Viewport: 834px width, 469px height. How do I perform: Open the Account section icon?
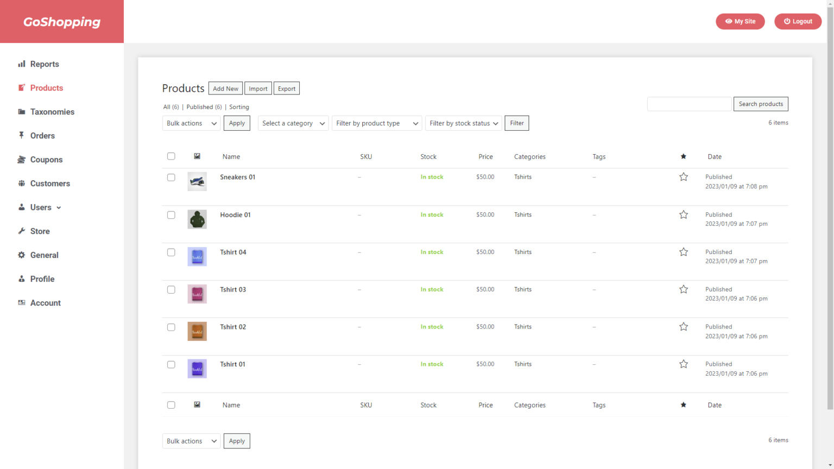coord(22,303)
